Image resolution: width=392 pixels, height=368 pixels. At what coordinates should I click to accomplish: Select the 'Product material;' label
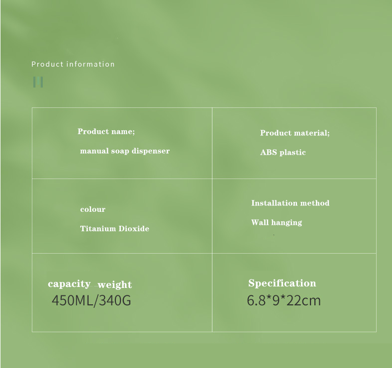pos(295,133)
